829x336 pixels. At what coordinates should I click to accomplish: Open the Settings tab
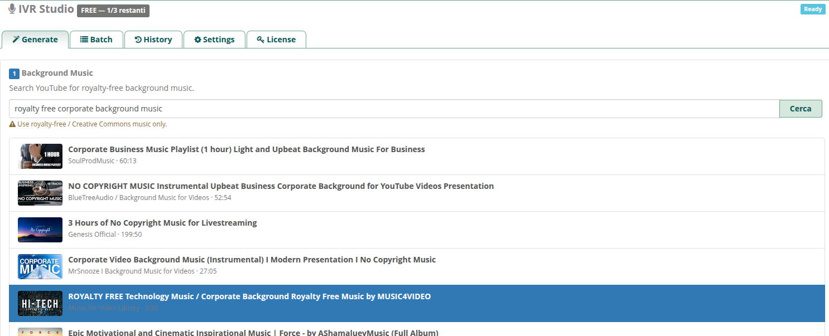click(x=214, y=40)
